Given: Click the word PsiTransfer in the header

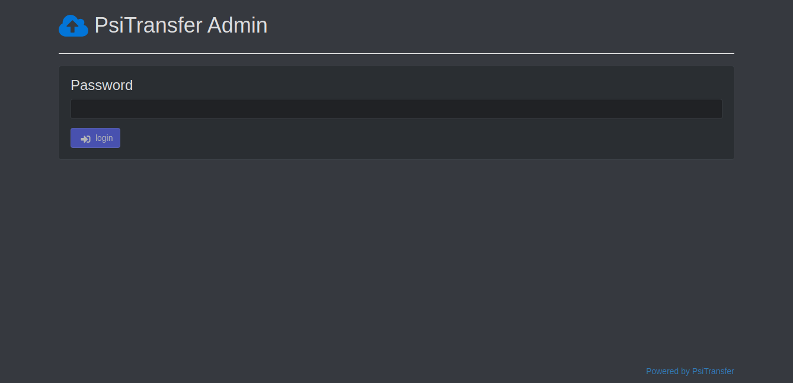Looking at the screenshot, I should [x=148, y=25].
